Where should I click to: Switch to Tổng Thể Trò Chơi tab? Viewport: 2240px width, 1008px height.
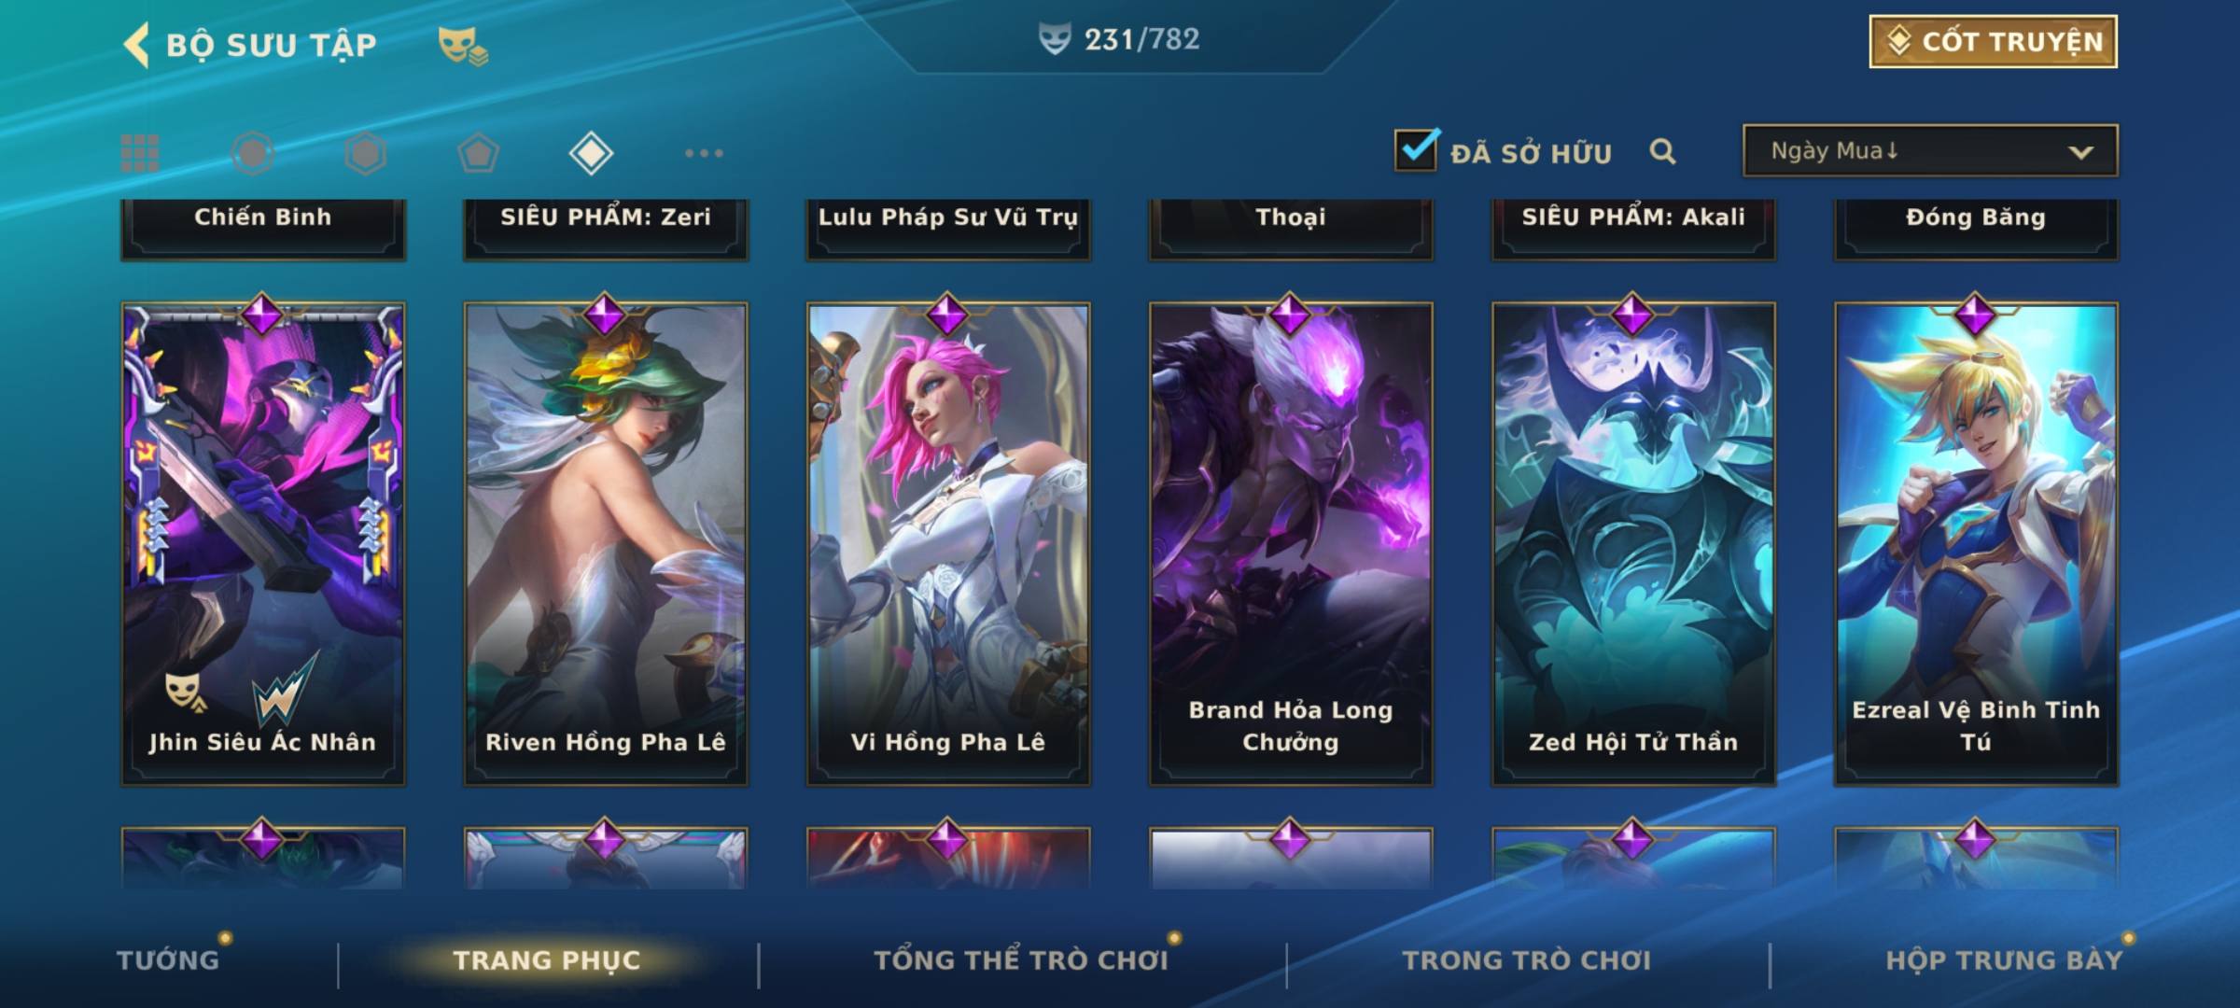coord(1021,960)
